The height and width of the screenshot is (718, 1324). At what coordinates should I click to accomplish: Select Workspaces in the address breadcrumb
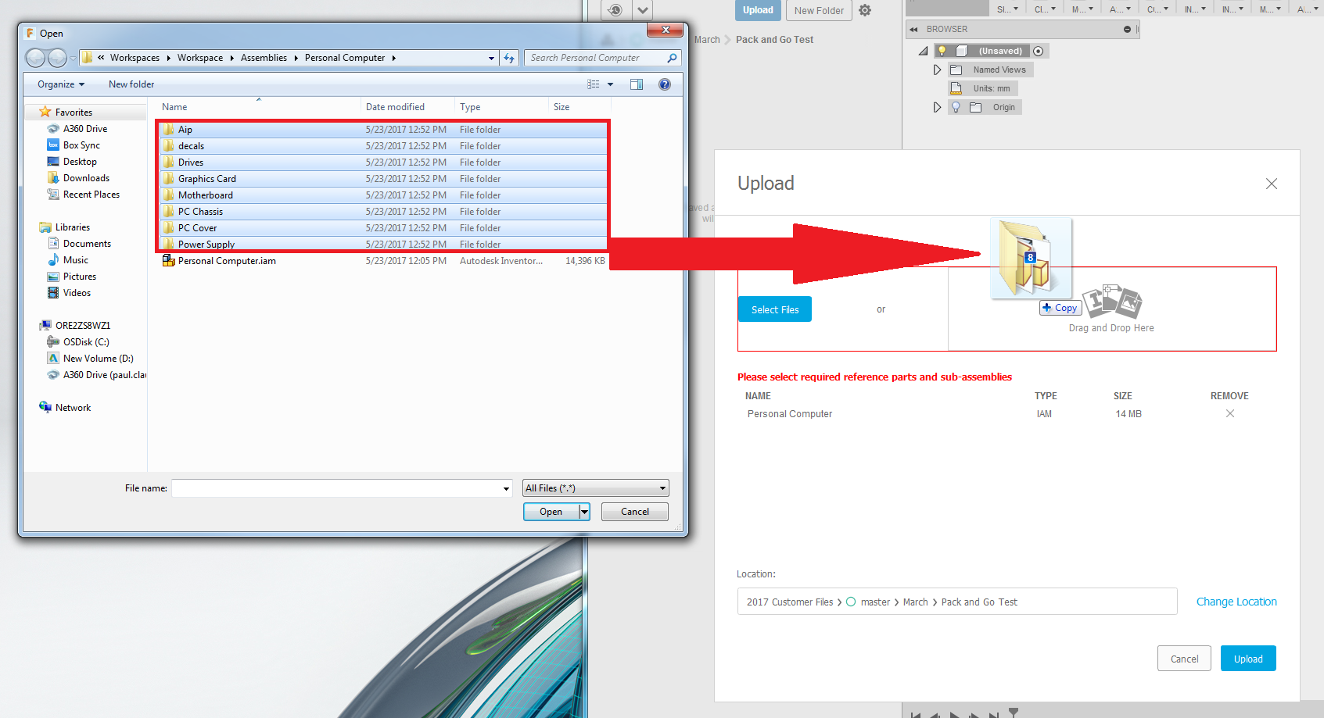pos(135,58)
